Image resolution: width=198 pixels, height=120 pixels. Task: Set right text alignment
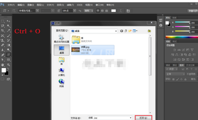pos(107,11)
